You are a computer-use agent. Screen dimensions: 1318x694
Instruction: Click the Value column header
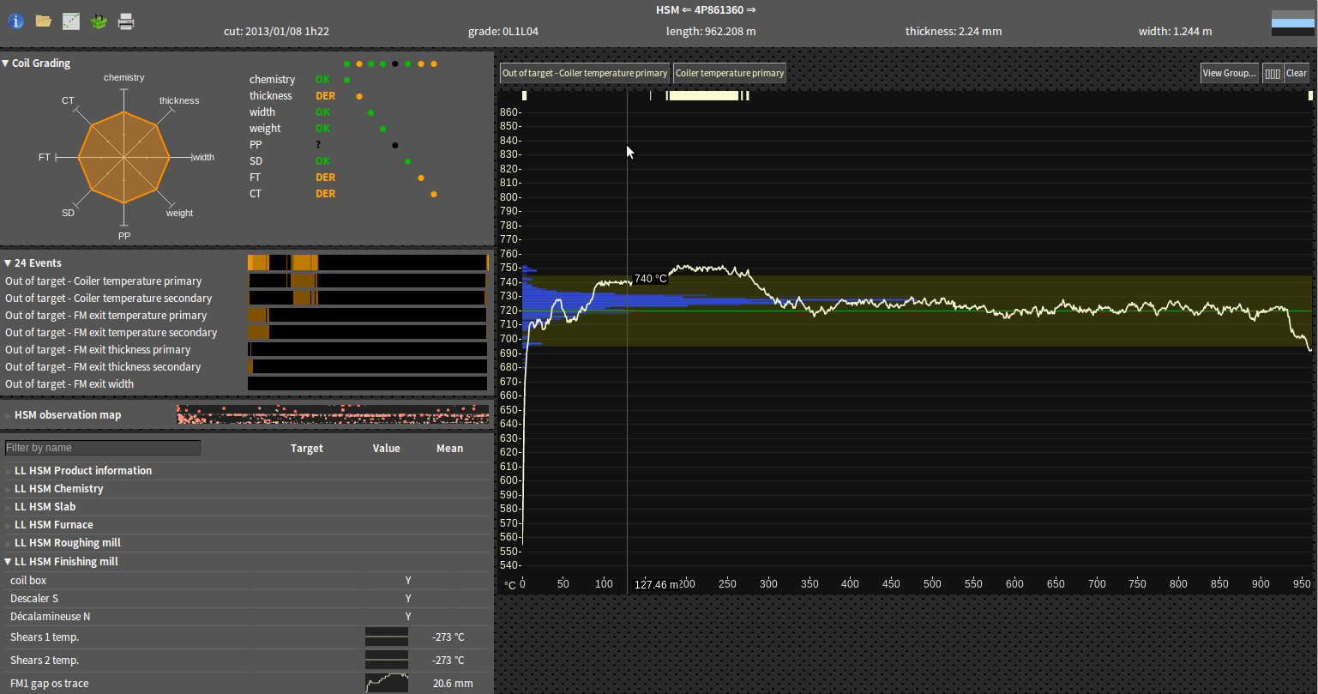click(386, 448)
